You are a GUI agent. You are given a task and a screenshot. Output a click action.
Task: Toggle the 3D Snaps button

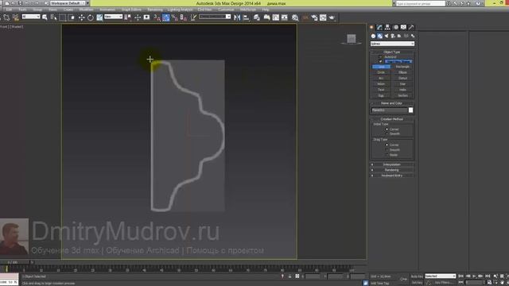[157, 17]
